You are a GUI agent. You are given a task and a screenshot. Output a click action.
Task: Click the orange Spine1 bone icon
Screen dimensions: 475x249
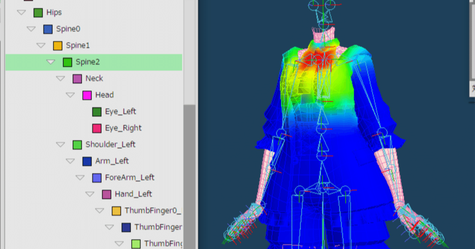(x=58, y=46)
